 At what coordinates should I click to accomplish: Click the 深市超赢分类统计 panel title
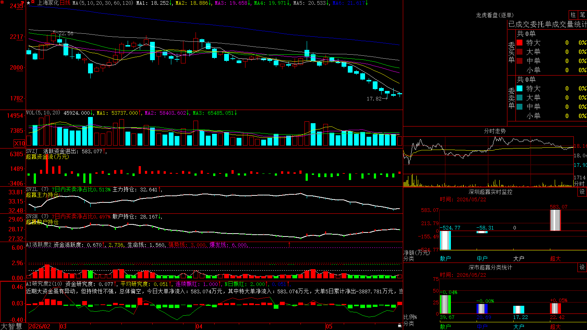tap(491, 267)
